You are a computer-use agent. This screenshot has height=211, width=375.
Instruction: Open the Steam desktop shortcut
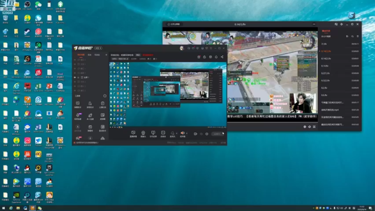pos(27,33)
